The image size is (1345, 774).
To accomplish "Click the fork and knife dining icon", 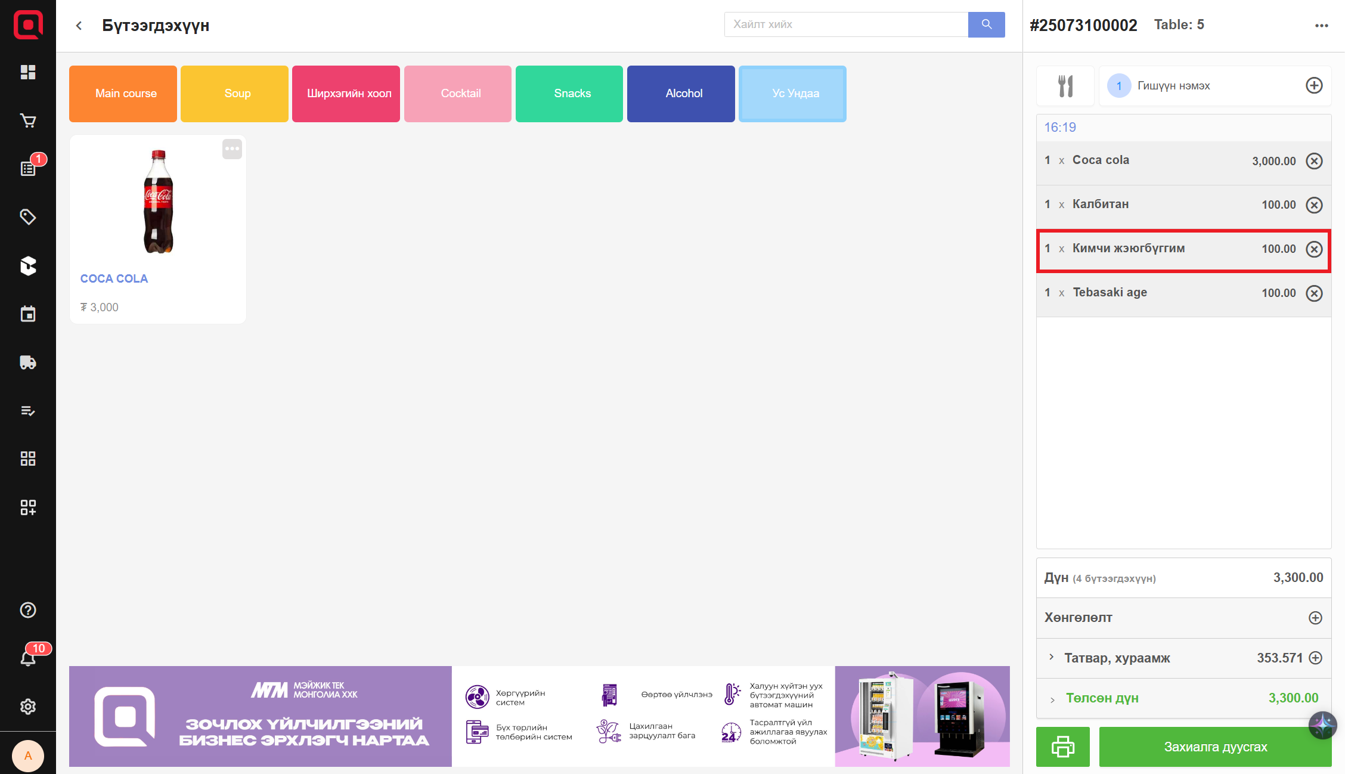I will pos(1065,86).
